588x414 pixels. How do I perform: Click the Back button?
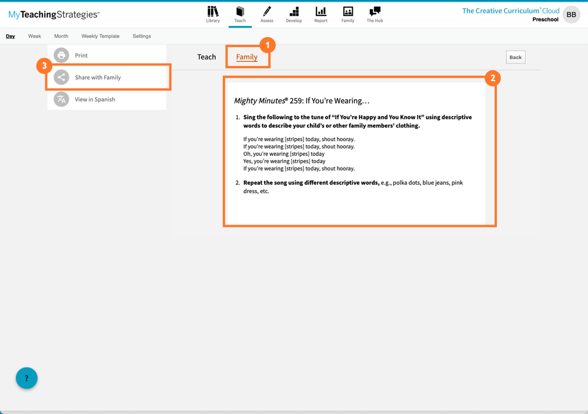(x=515, y=56)
